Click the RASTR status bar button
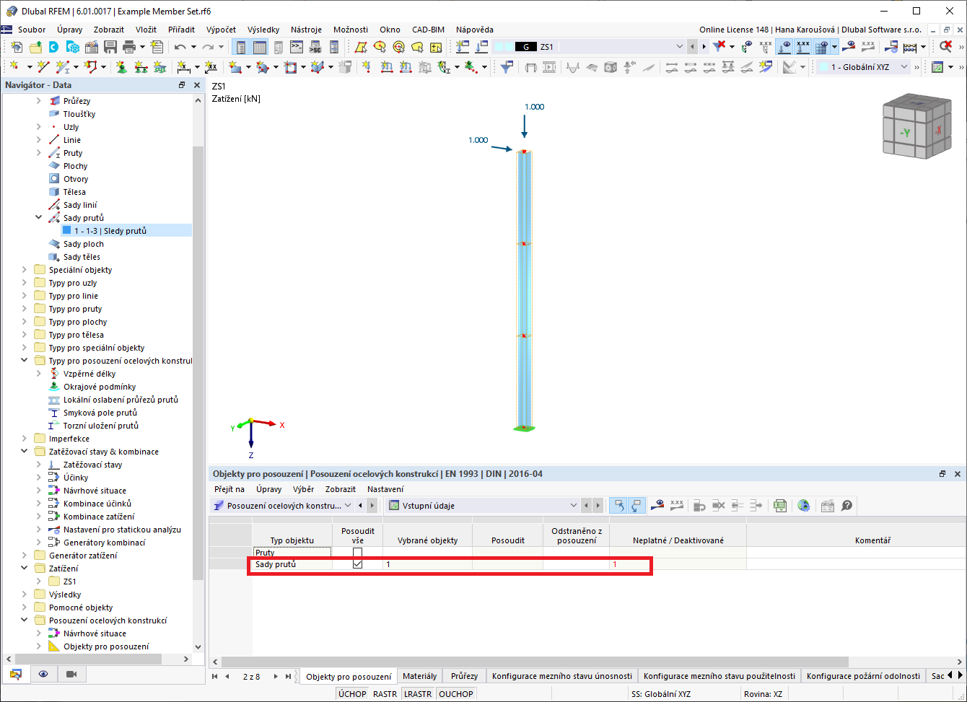This screenshot has width=967, height=702. click(x=385, y=694)
